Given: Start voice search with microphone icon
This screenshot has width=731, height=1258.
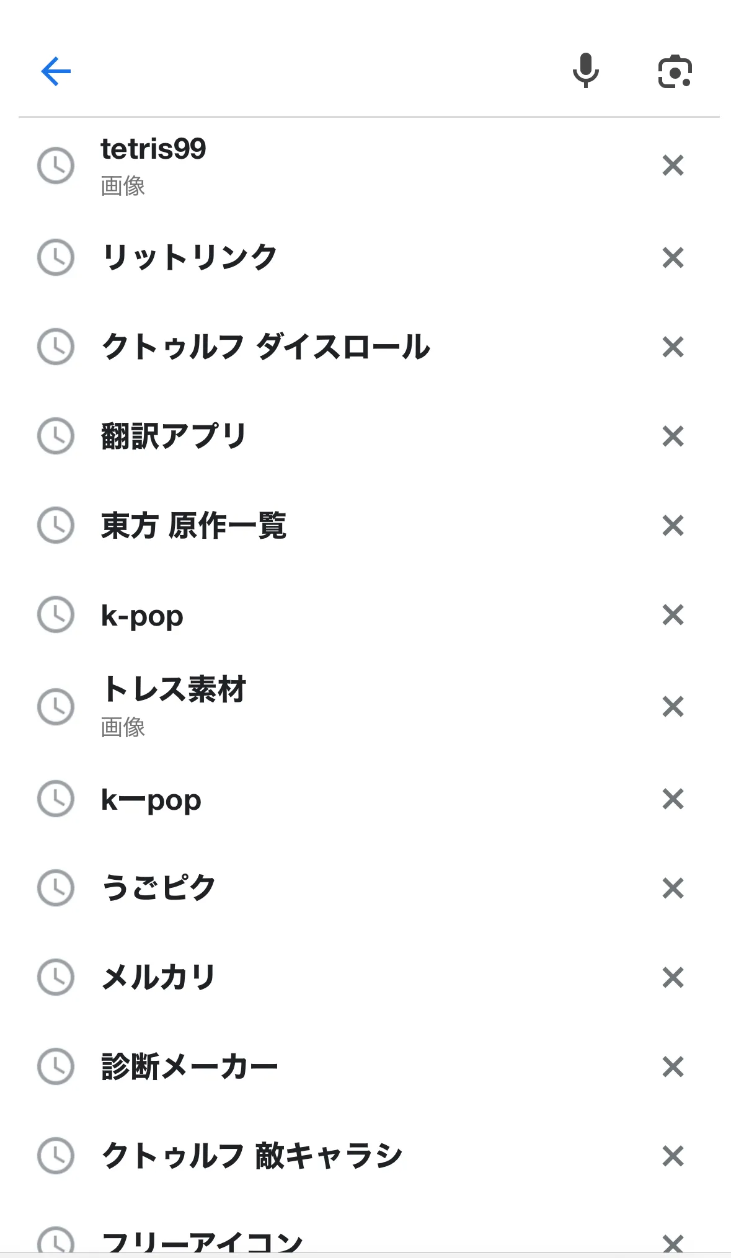Looking at the screenshot, I should pyautogui.click(x=585, y=71).
